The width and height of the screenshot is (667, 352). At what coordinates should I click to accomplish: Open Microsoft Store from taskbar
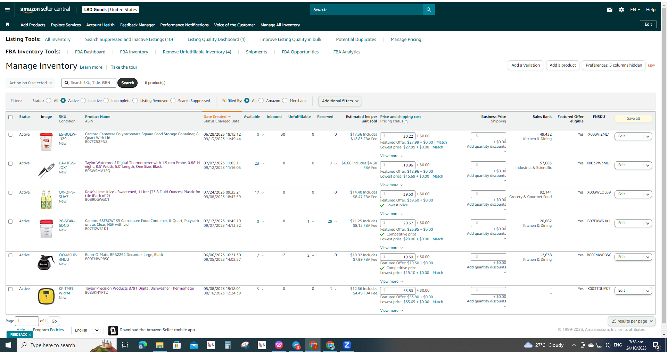(x=177, y=345)
